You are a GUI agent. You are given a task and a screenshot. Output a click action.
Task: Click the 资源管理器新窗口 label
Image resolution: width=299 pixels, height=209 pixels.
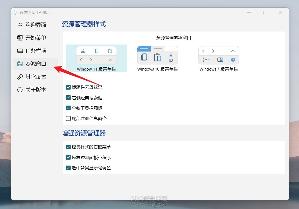pyautogui.click(x=173, y=38)
